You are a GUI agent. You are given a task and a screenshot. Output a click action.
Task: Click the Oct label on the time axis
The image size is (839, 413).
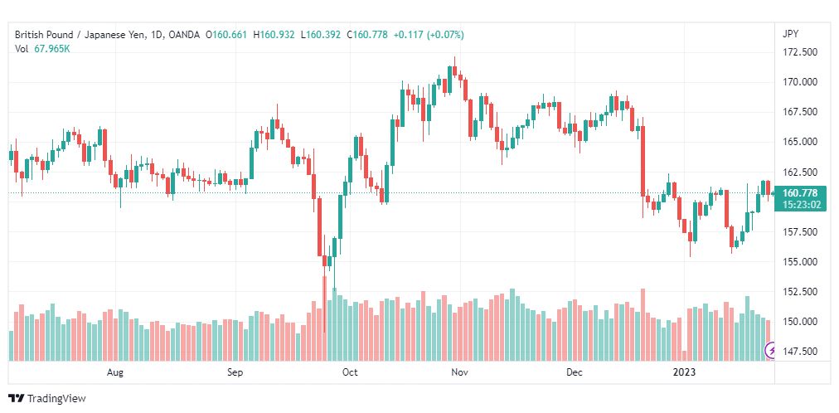[x=350, y=372]
